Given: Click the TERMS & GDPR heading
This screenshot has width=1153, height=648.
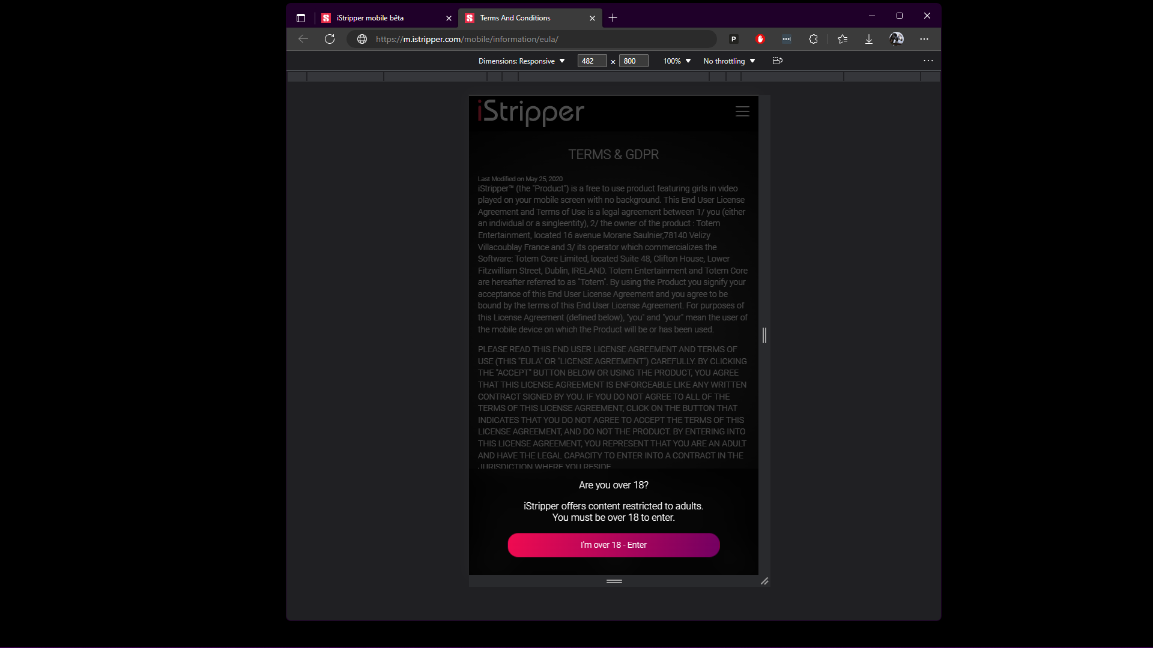Looking at the screenshot, I should tap(614, 155).
